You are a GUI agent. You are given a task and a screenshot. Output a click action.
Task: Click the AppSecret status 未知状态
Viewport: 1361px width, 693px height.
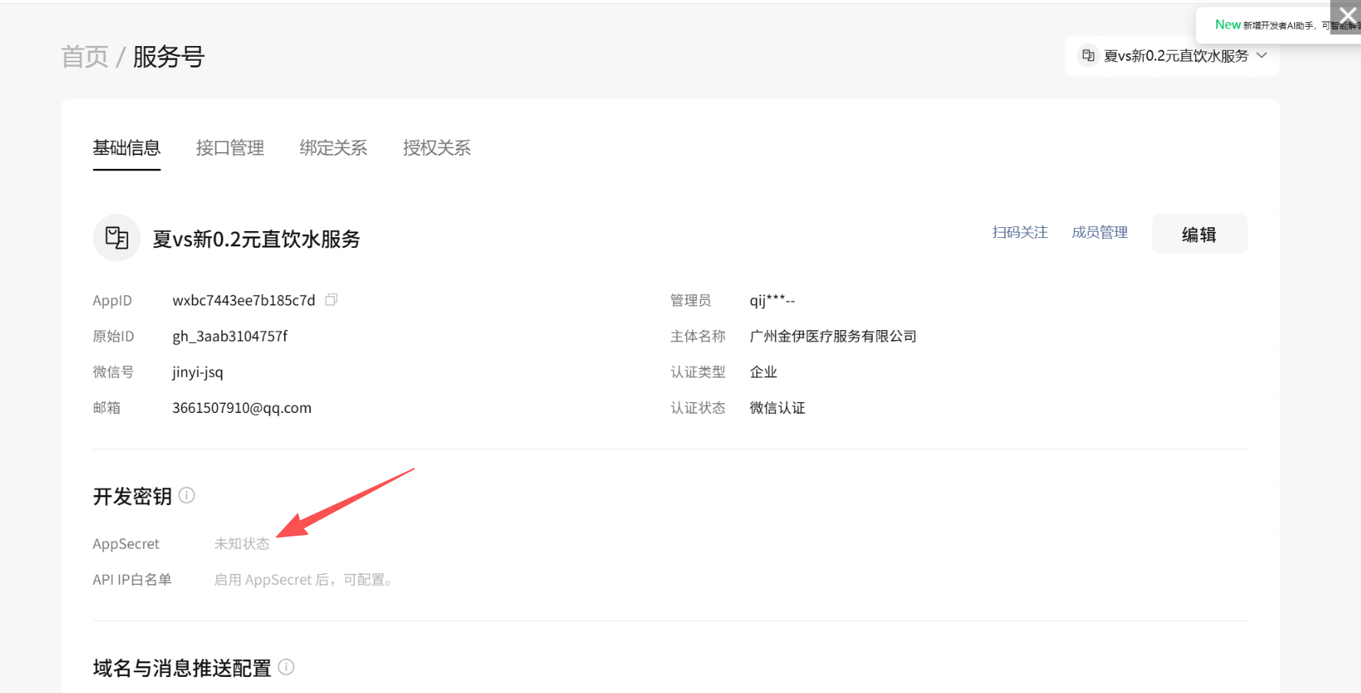tap(242, 543)
